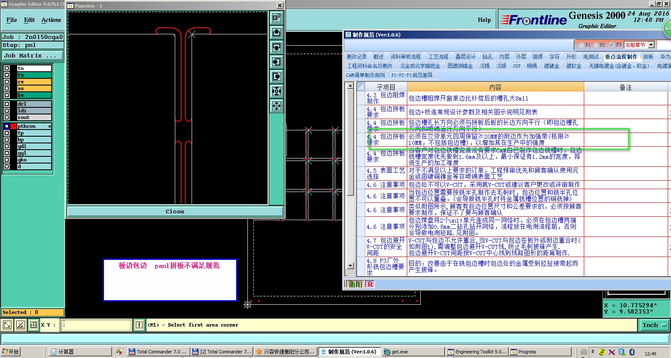Click the pan down icon in Popview
This screenshot has width=671, height=358.
click(x=276, y=47)
